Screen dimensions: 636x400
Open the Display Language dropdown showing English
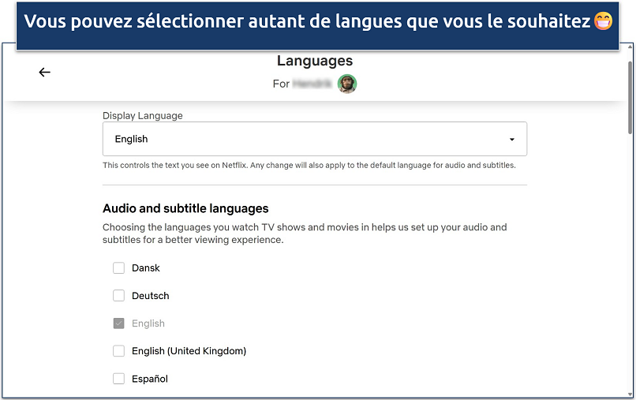(314, 139)
